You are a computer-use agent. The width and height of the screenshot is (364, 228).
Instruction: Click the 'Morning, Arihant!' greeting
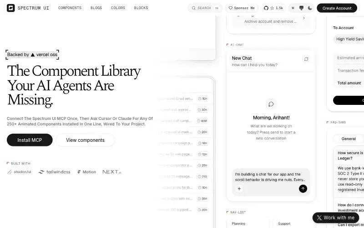pyautogui.click(x=271, y=118)
